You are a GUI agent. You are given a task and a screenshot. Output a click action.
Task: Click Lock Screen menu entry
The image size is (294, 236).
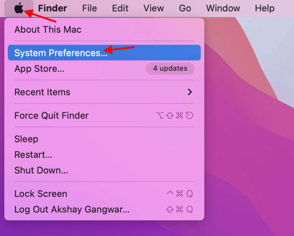[x=41, y=194]
